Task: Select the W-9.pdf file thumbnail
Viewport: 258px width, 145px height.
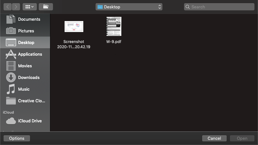Action: [x=114, y=27]
